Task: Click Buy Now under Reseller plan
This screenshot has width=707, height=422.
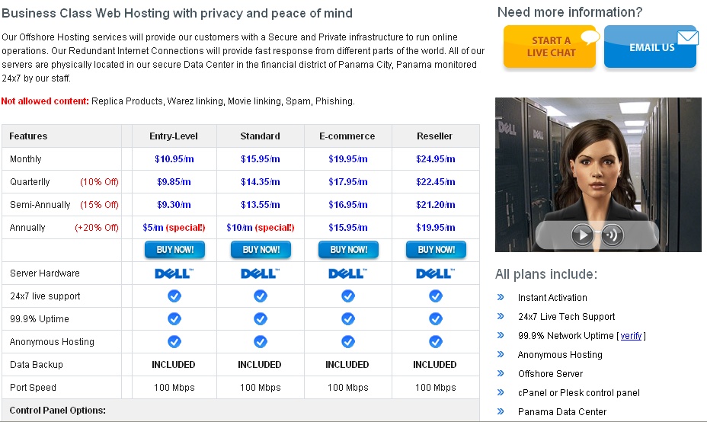Action: 436,250
